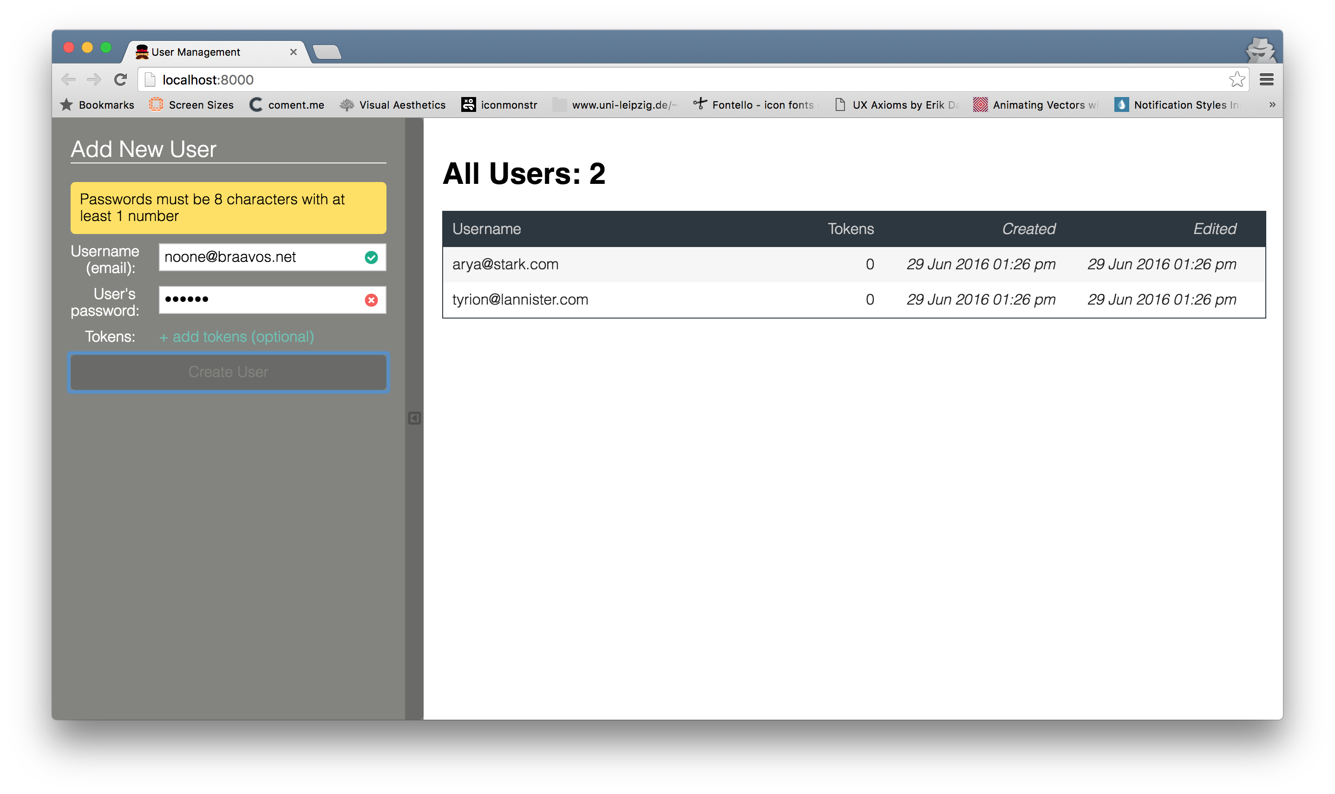Select the User Management tab

[217, 52]
